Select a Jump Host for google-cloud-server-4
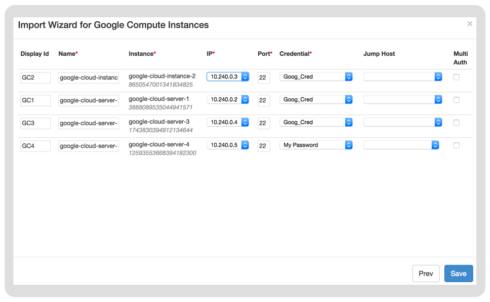Viewport: 490px width, 302px height. (401, 145)
